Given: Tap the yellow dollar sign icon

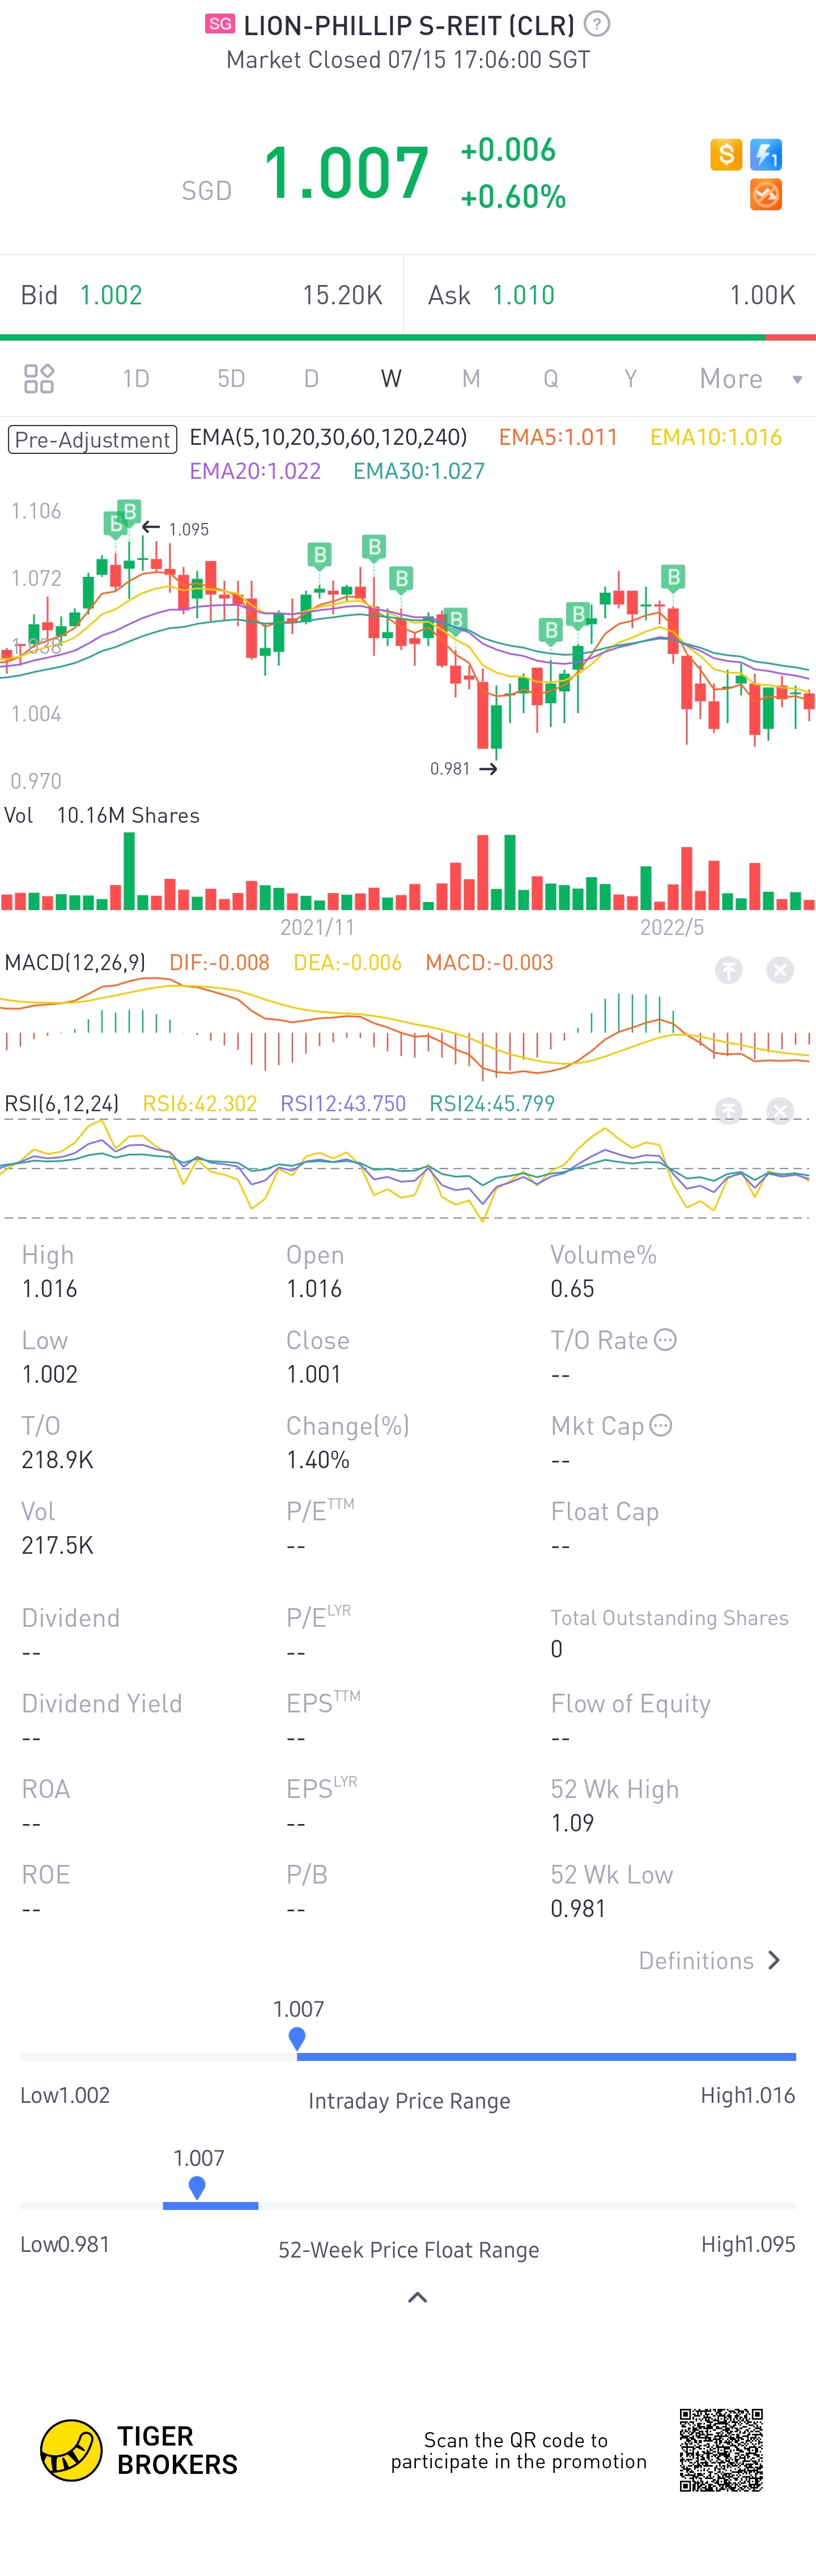Looking at the screenshot, I should [726, 154].
